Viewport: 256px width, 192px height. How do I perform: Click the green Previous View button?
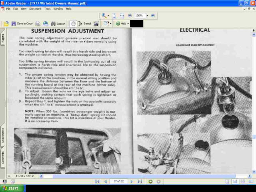click(150, 181)
